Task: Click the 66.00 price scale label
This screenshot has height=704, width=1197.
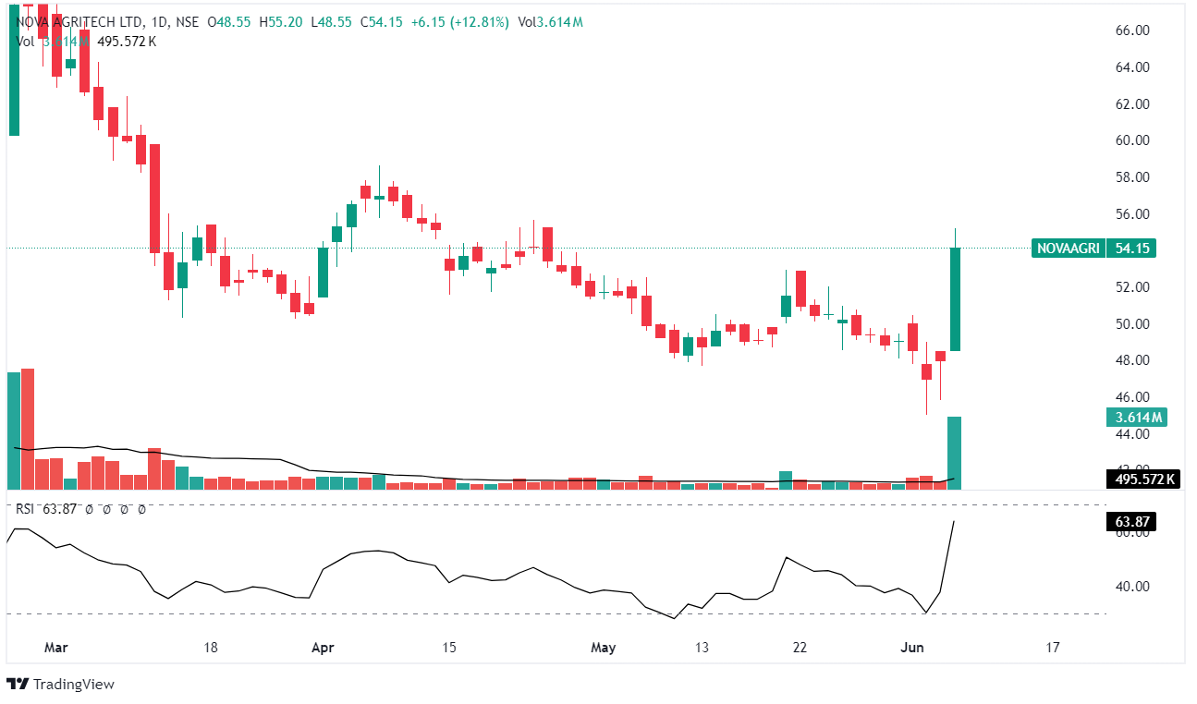Action: [1131, 30]
